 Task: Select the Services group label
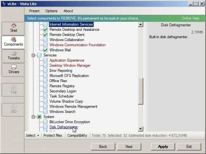(50, 55)
